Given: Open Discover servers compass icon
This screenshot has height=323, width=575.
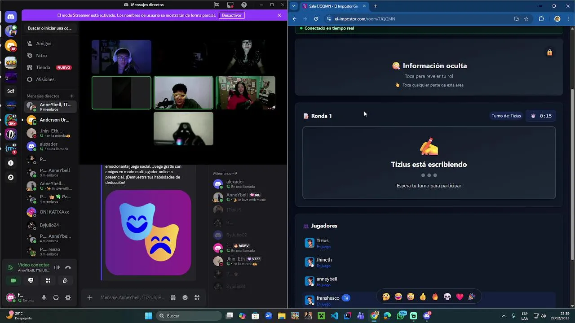Looking at the screenshot, I should pos(11,177).
